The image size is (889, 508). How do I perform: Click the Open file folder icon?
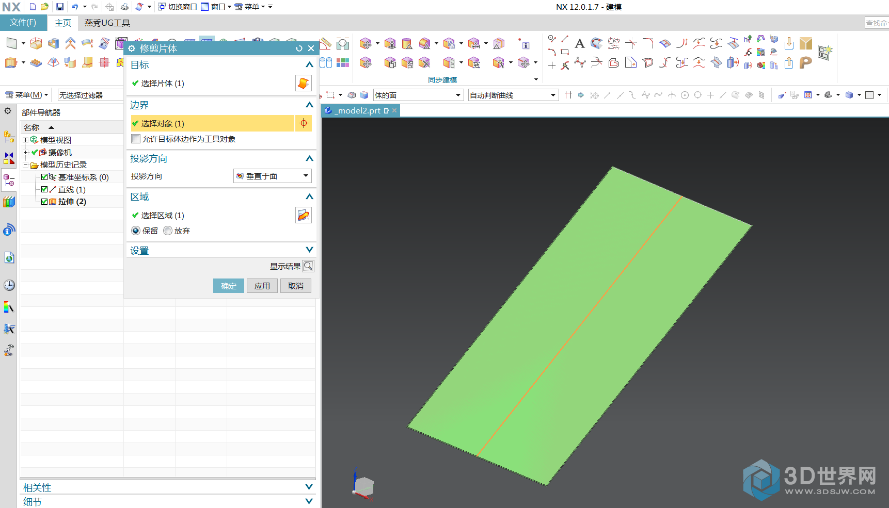click(x=45, y=7)
